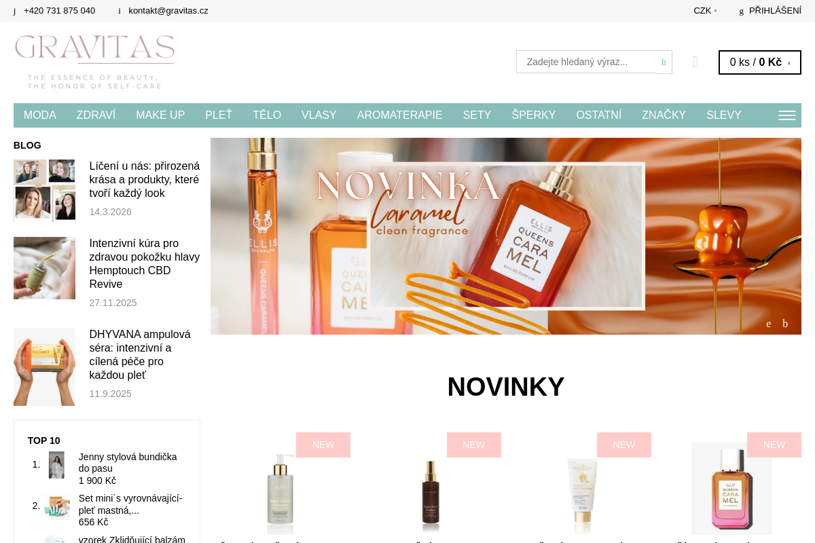Click the phone number +420 731 875 040
The image size is (815, 543).
coord(59,11)
